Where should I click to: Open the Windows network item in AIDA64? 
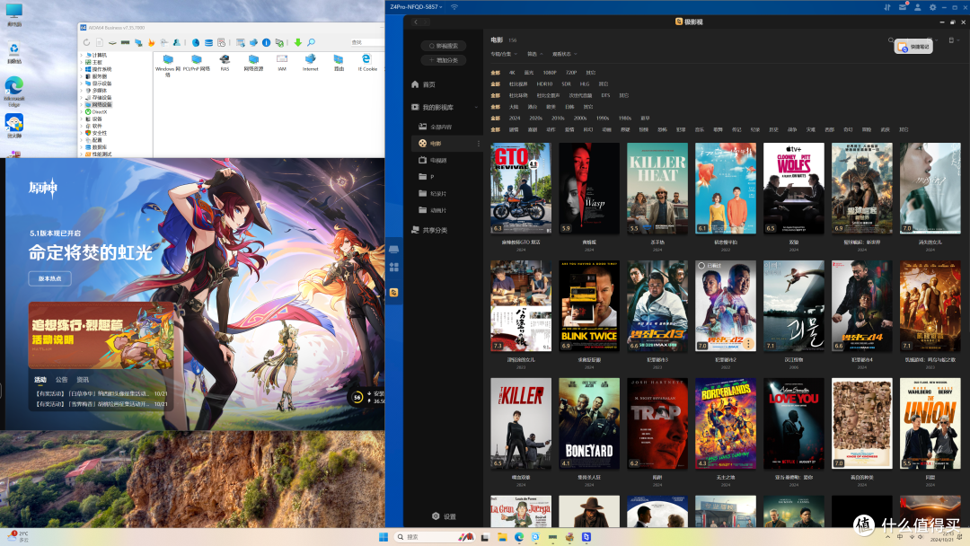click(168, 65)
